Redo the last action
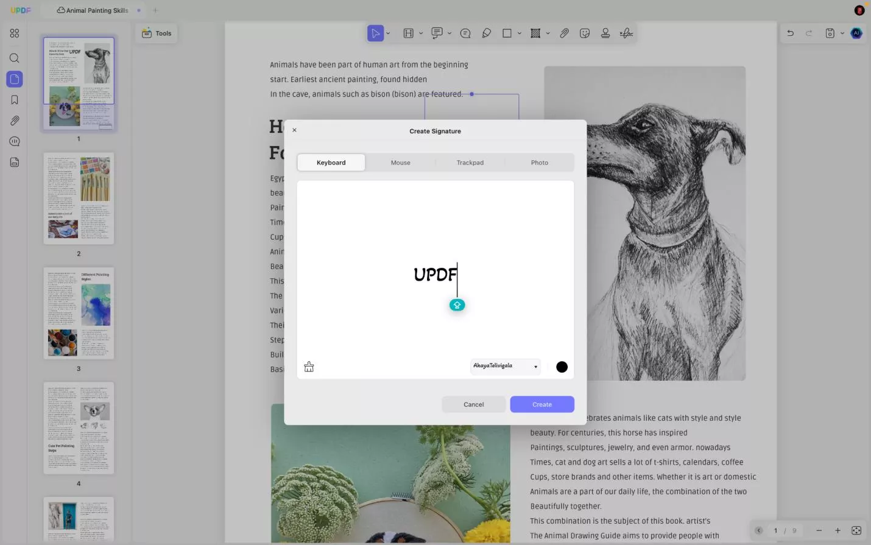The width and height of the screenshot is (871, 545). (809, 33)
